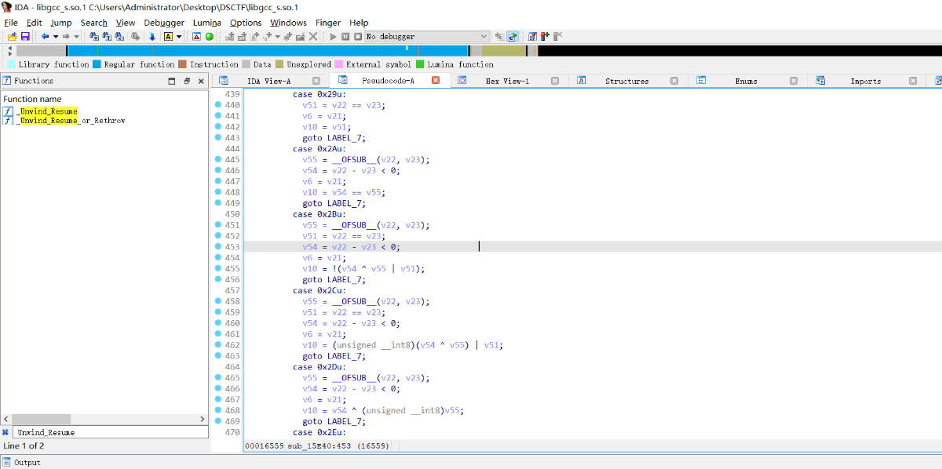This screenshot has width=942, height=469.
Task: Click the gray X cancel toolbar icon
Action: (x=313, y=37)
